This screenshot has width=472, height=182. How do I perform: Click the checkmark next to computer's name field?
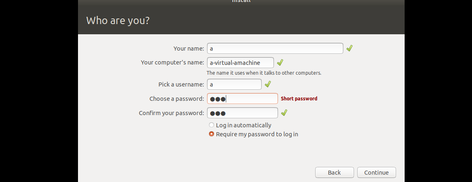pyautogui.click(x=280, y=62)
